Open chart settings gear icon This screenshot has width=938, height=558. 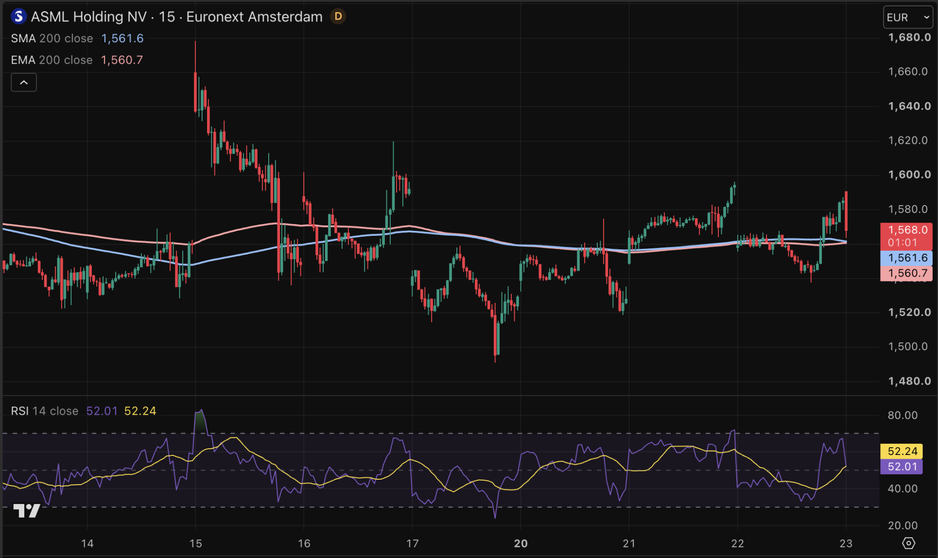tap(908, 543)
